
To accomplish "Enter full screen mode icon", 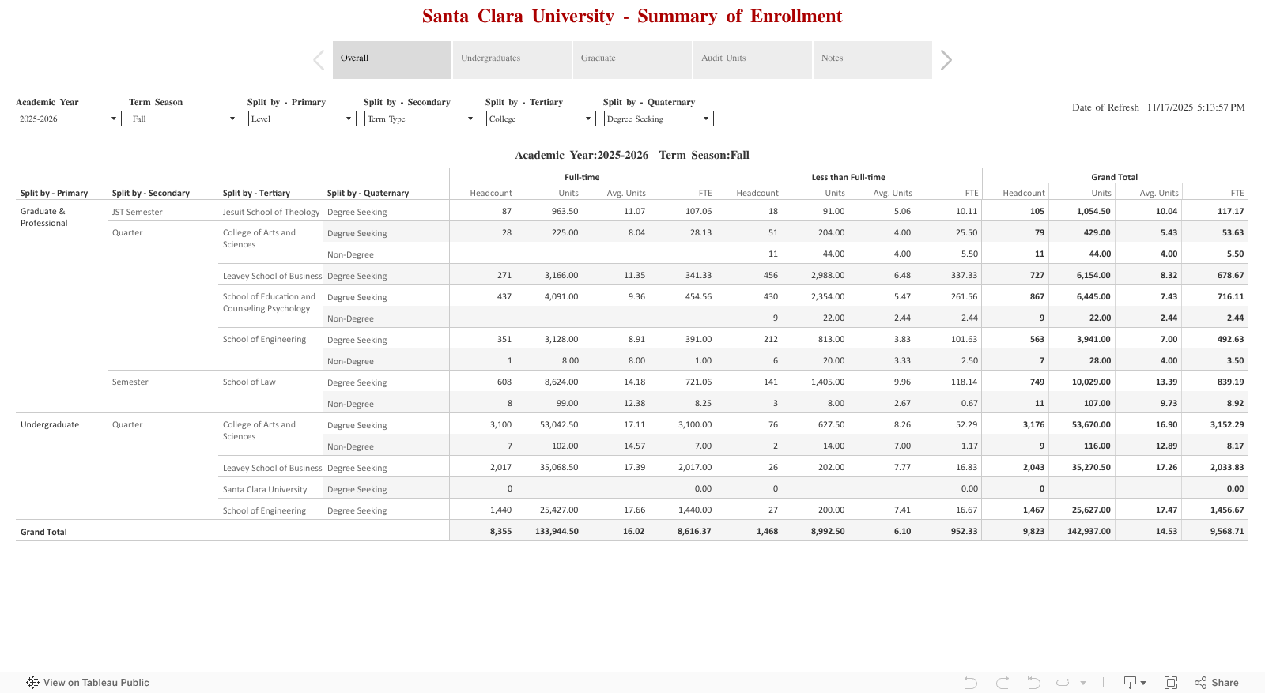I will [1171, 683].
